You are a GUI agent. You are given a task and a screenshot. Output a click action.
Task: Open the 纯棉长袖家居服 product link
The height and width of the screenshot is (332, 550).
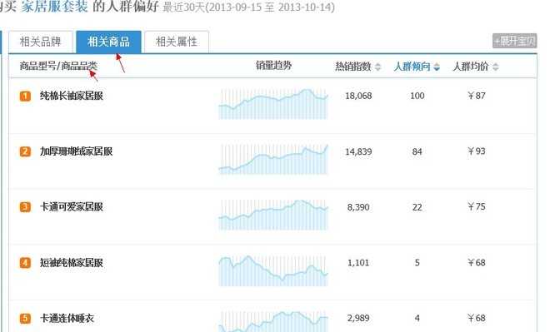(72, 96)
